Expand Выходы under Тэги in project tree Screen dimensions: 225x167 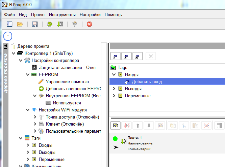28,152
